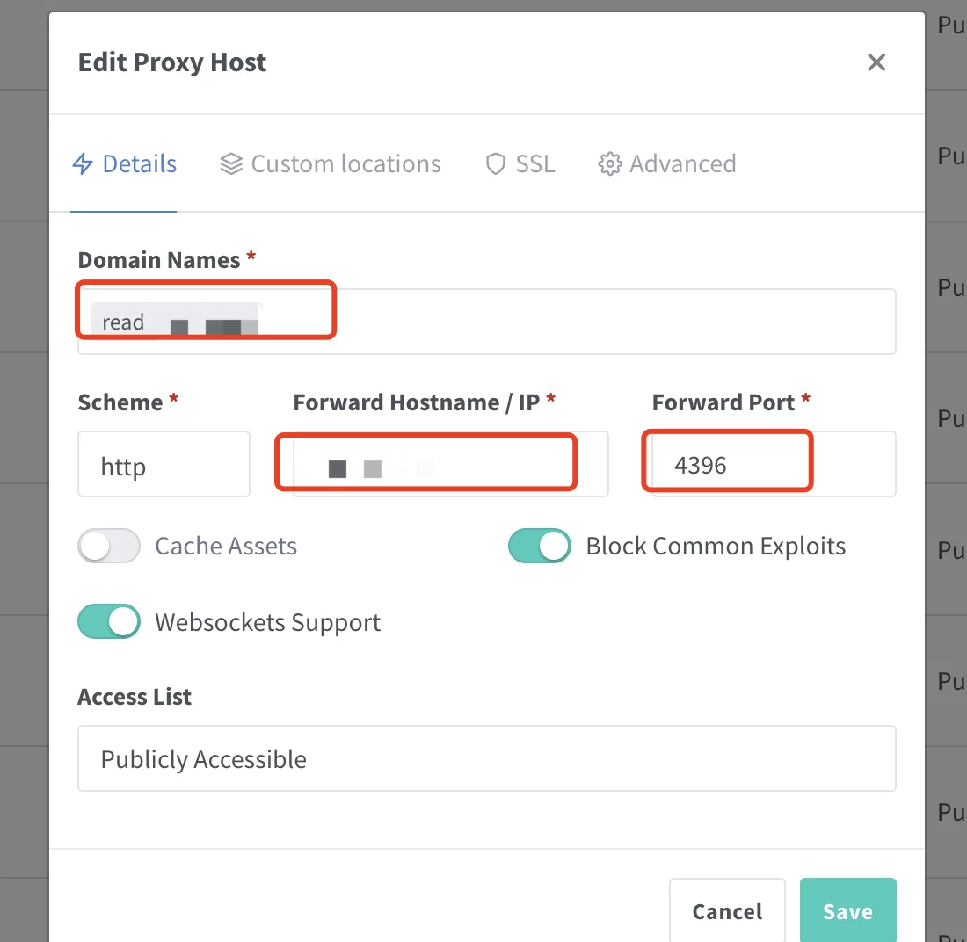
Task: Click the Websockets Support label text
Action: coord(268,622)
